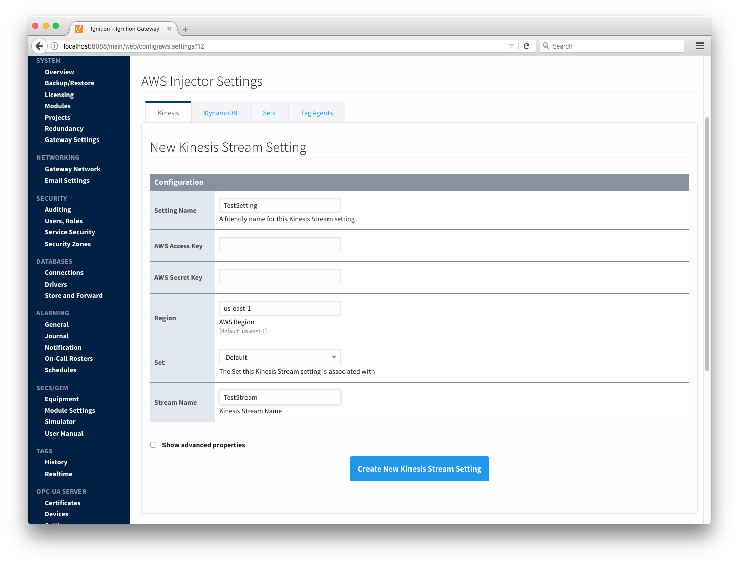Select the Tag Agents tab
This screenshot has width=739, height=564.
316,113
